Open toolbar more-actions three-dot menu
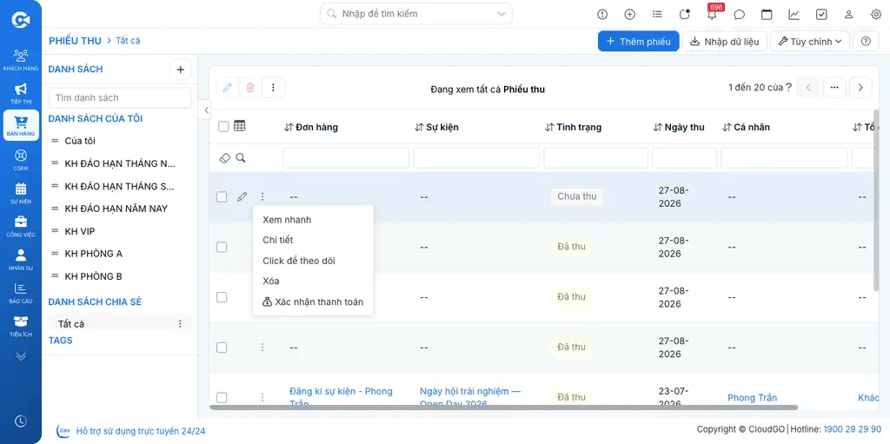 (x=273, y=88)
